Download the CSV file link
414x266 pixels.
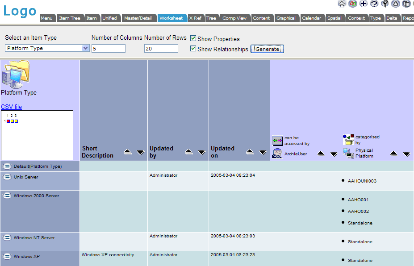[x=11, y=107]
